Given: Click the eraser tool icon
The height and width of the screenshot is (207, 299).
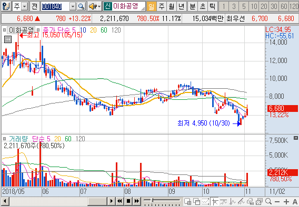Looking at the screenshot, I should click(x=250, y=201).
